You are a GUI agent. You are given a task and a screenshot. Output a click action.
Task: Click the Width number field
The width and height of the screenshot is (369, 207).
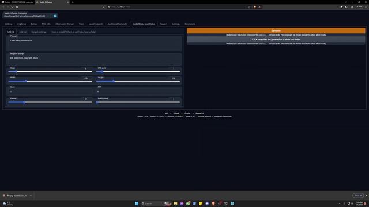tap(86, 78)
